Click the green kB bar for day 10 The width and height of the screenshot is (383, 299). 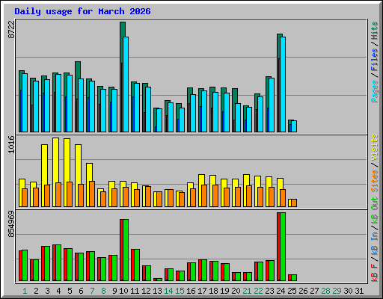click(126, 250)
